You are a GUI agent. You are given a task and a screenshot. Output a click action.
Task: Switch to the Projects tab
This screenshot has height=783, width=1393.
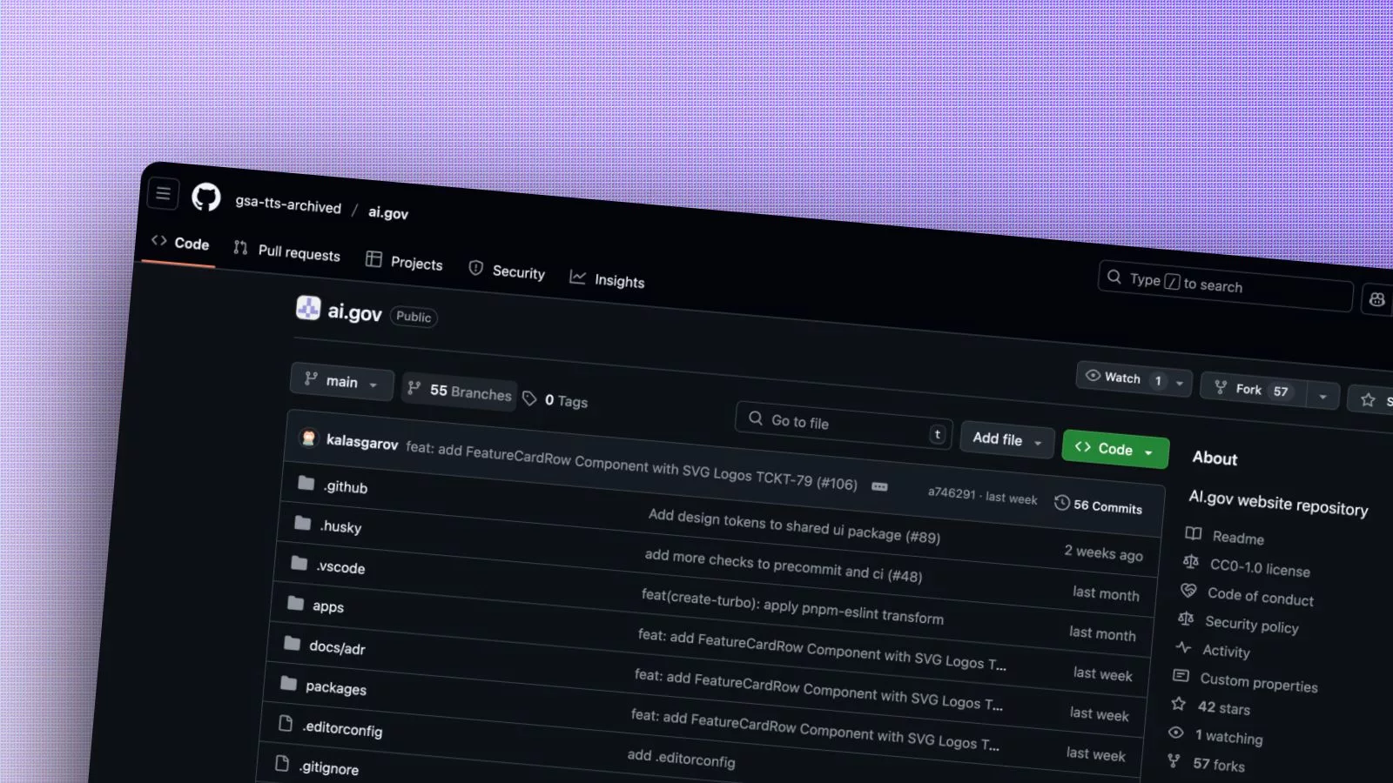[404, 261]
